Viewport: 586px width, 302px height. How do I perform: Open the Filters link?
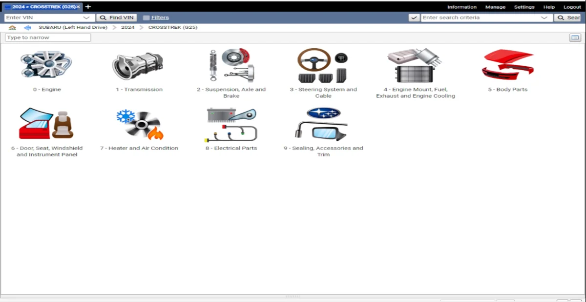point(160,18)
